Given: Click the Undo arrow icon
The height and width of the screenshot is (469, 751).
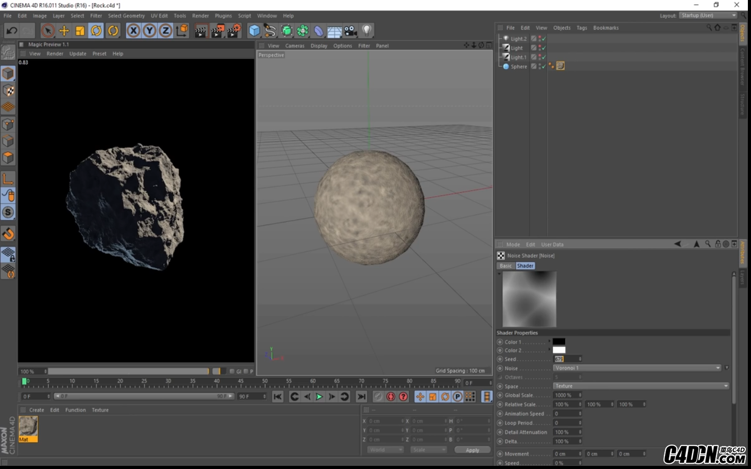Looking at the screenshot, I should [x=11, y=31].
